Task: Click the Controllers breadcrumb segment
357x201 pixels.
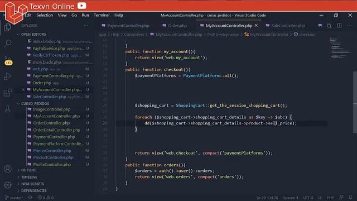Action: tap(134, 35)
